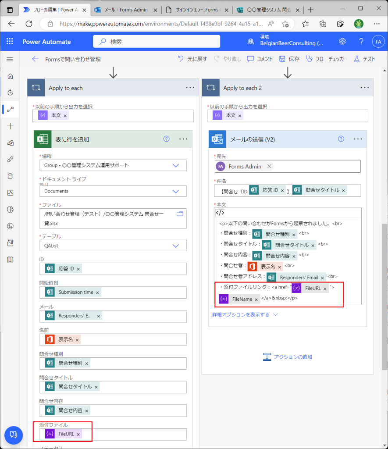Remove the 応答 ID token from ID field
The height and width of the screenshot is (449, 388).
tap(78, 269)
